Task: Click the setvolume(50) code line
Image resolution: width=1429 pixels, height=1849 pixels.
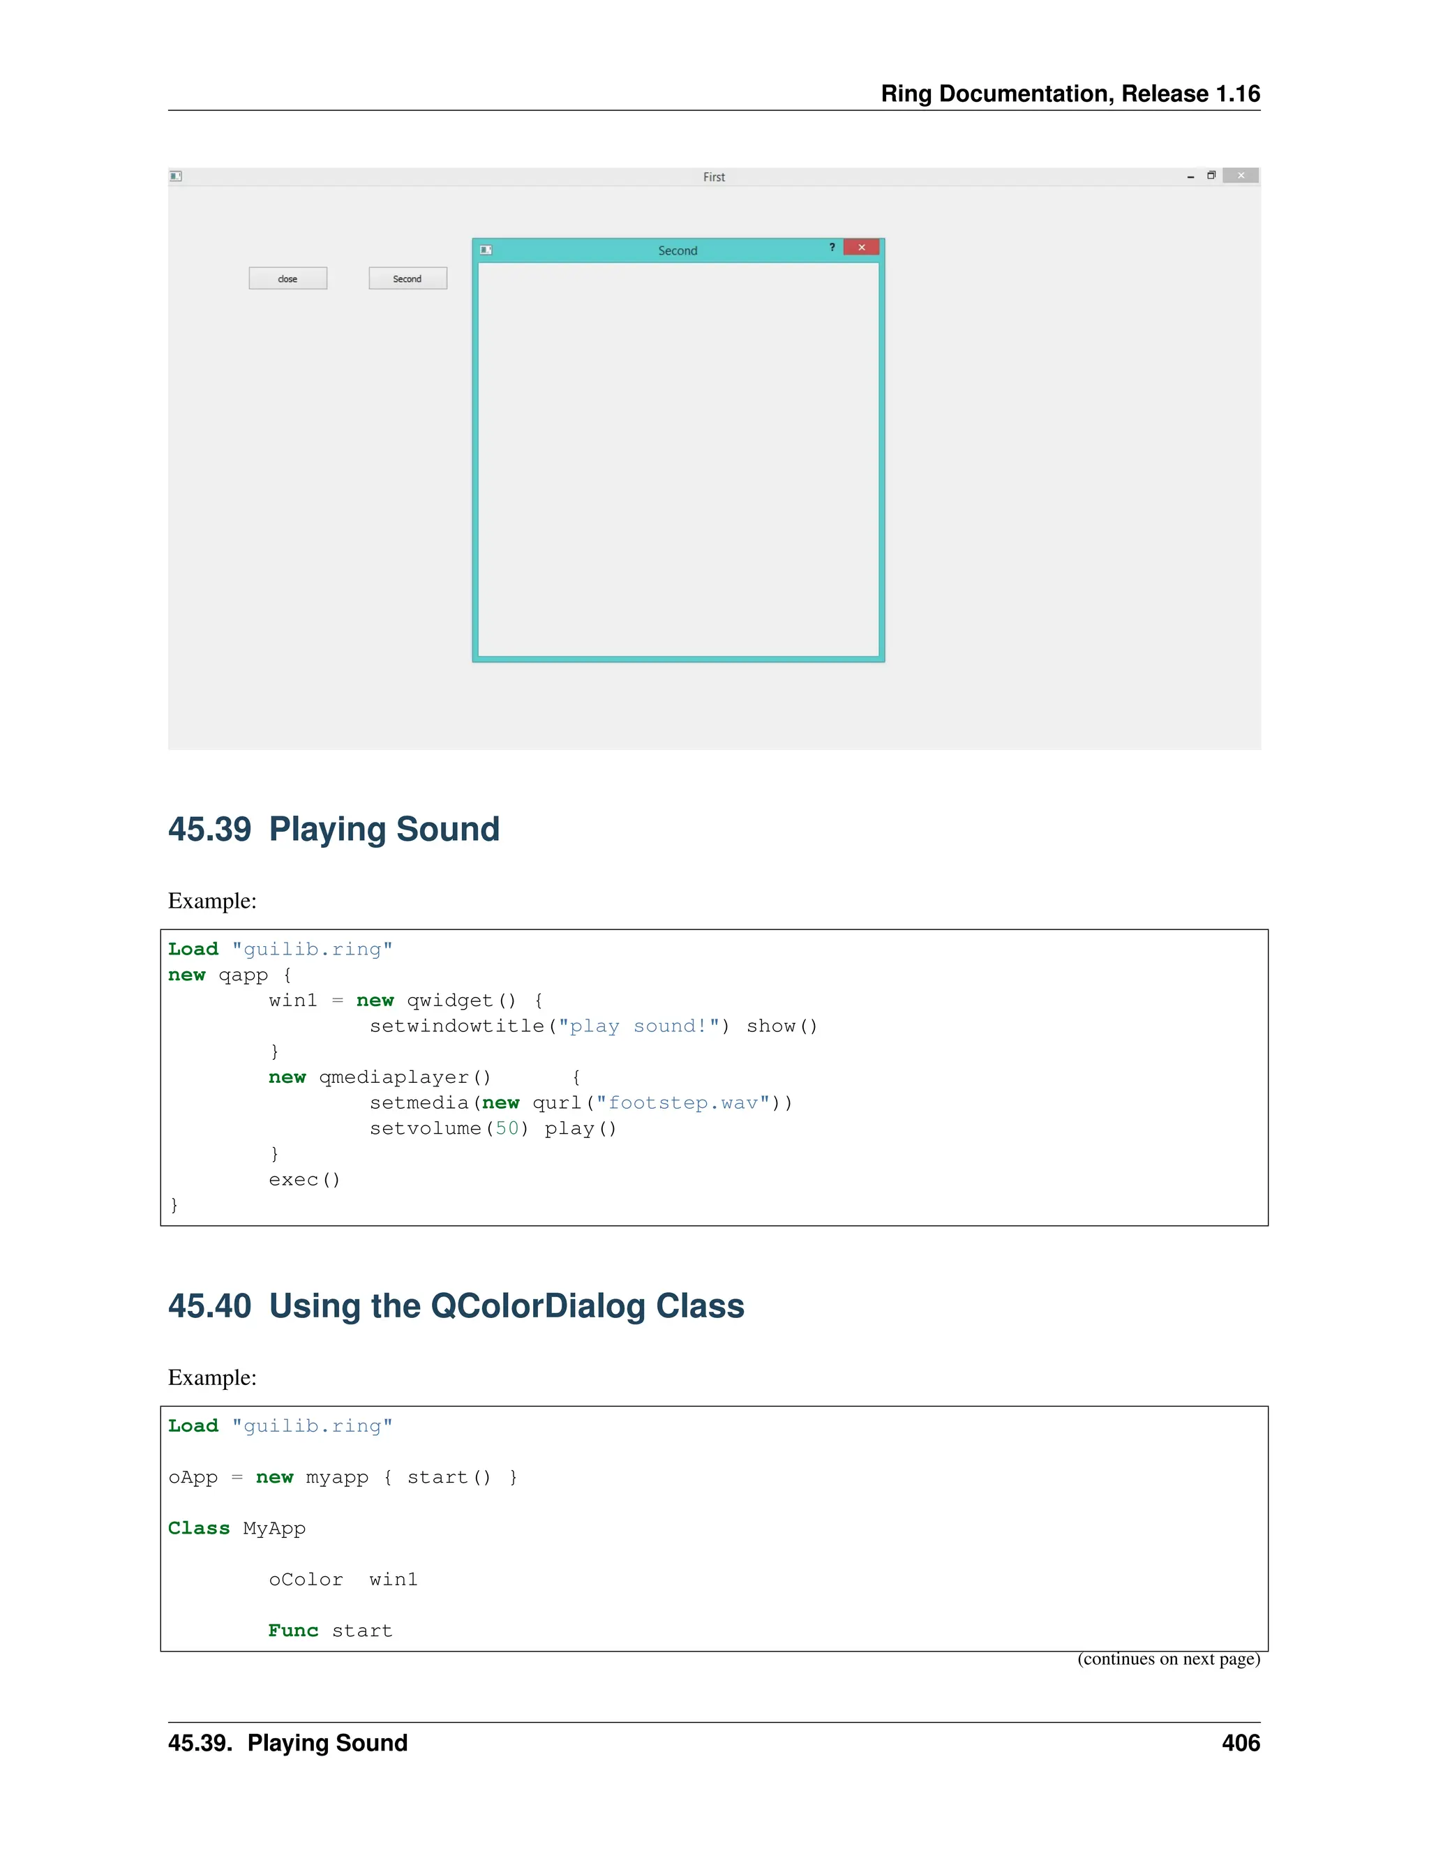Action: [x=493, y=1128]
